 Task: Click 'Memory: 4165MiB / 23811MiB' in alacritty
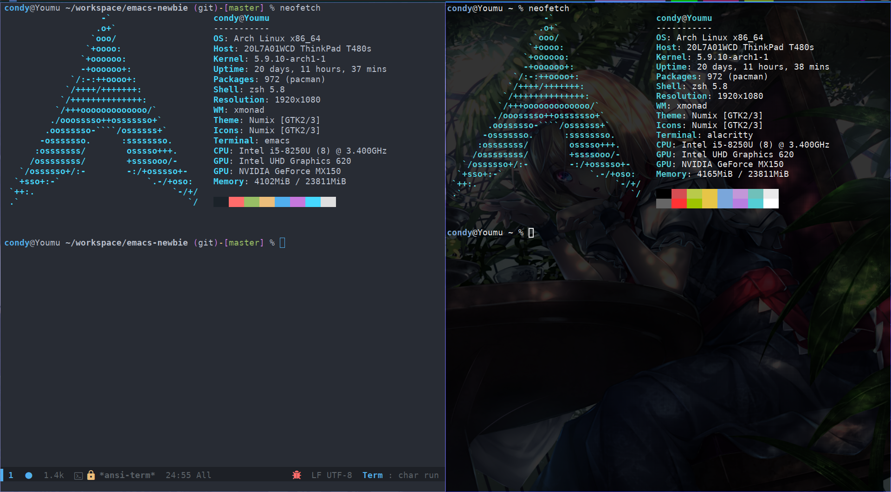coord(722,174)
